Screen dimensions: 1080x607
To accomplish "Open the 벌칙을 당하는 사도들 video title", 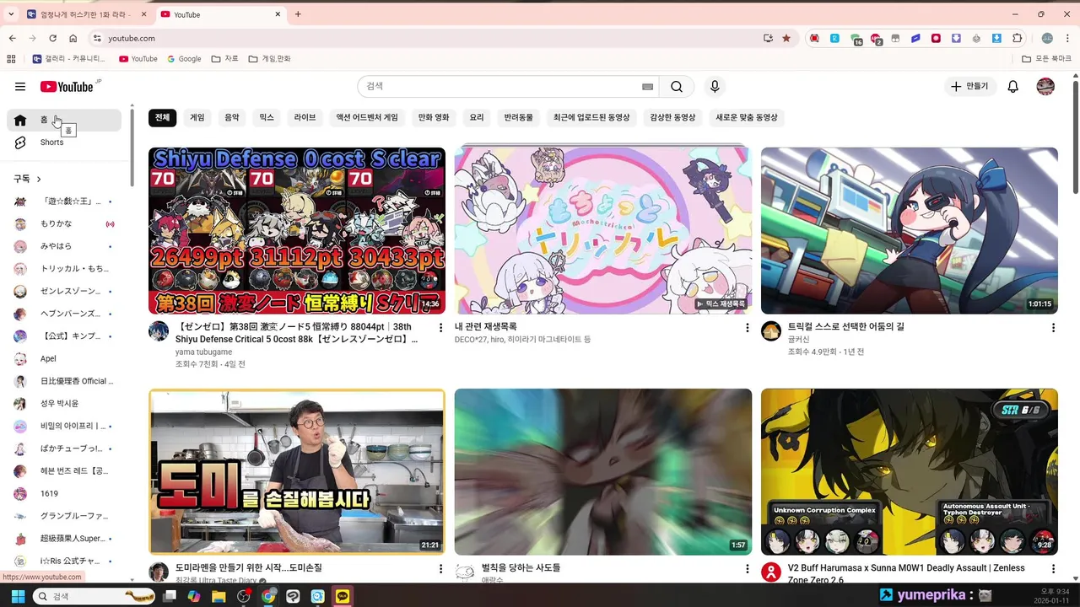I will coord(521,568).
